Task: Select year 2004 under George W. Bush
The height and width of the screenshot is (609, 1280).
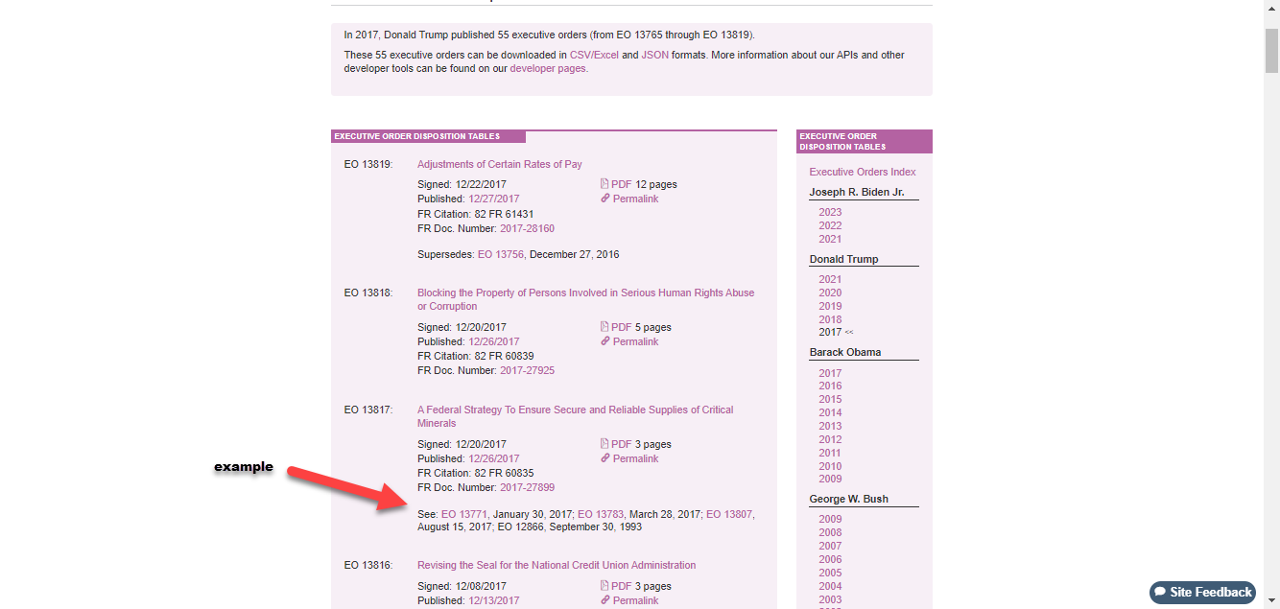Action: click(830, 586)
